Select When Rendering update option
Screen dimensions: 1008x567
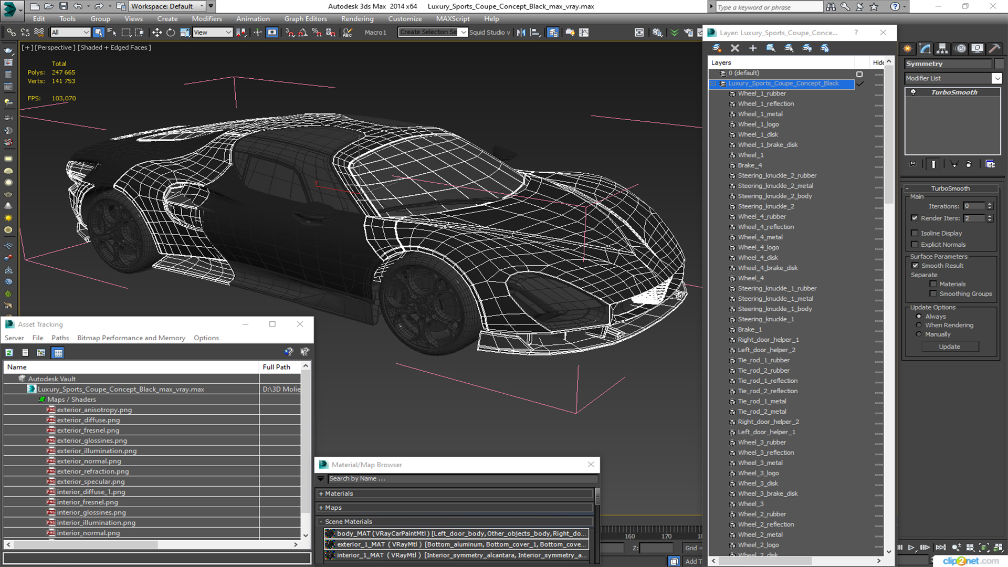(919, 325)
